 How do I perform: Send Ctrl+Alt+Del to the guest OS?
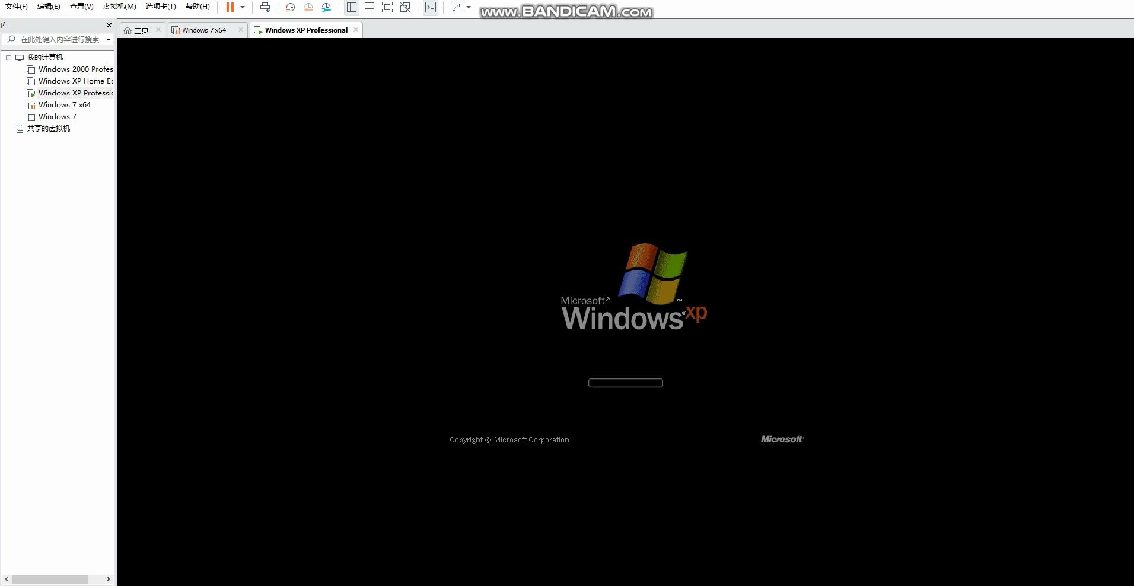[265, 7]
